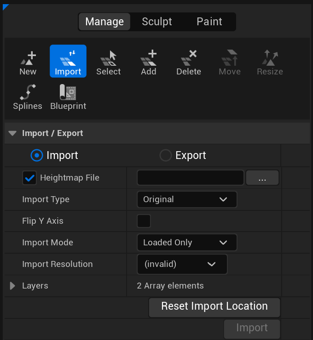Switch to the Sculpt tab
The width and height of the screenshot is (313, 340).
point(157,22)
